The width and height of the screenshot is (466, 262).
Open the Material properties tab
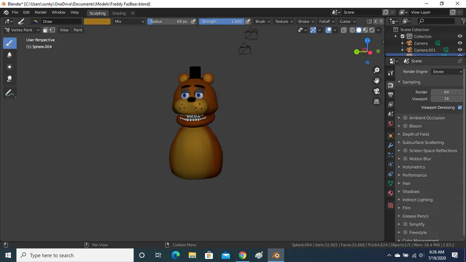(x=390, y=193)
